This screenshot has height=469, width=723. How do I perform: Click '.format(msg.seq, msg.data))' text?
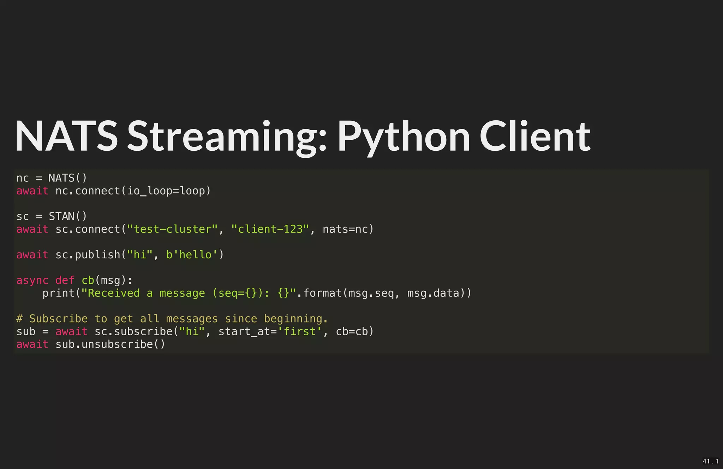click(384, 293)
